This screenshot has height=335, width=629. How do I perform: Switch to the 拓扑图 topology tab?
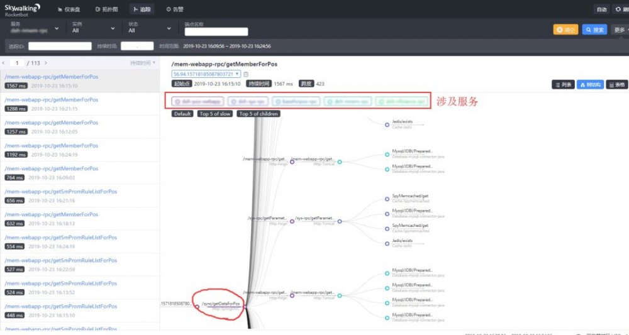coord(106,9)
